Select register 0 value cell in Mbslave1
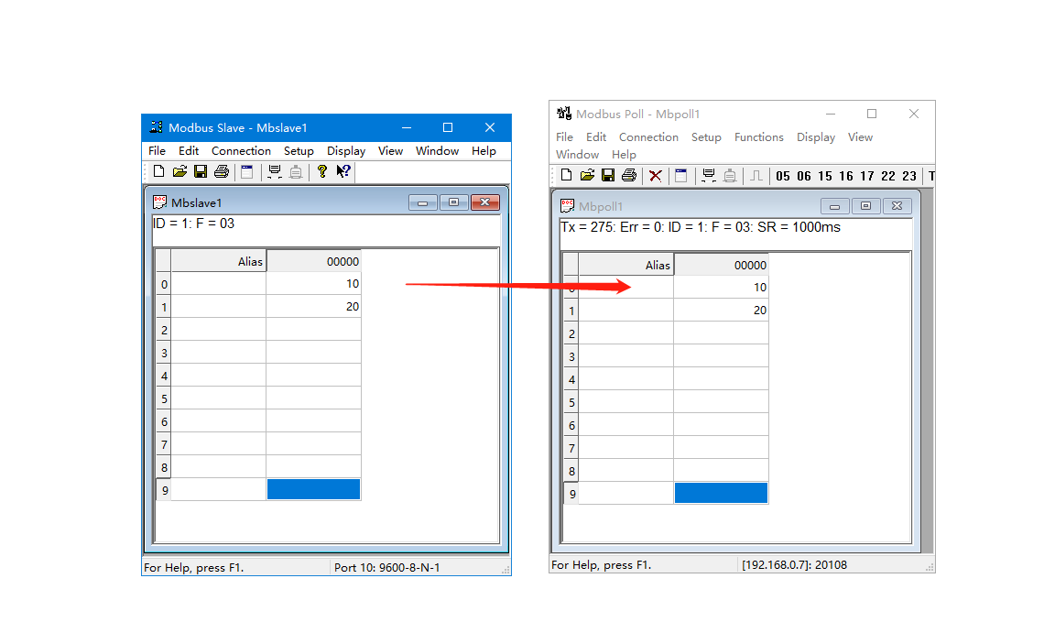Screen dimensions: 1044x622 (313, 284)
